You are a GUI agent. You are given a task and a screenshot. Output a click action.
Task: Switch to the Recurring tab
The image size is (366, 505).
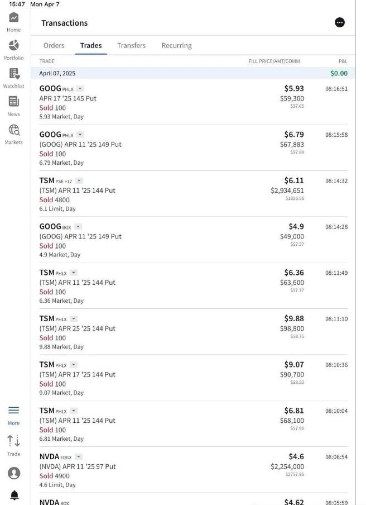click(176, 45)
